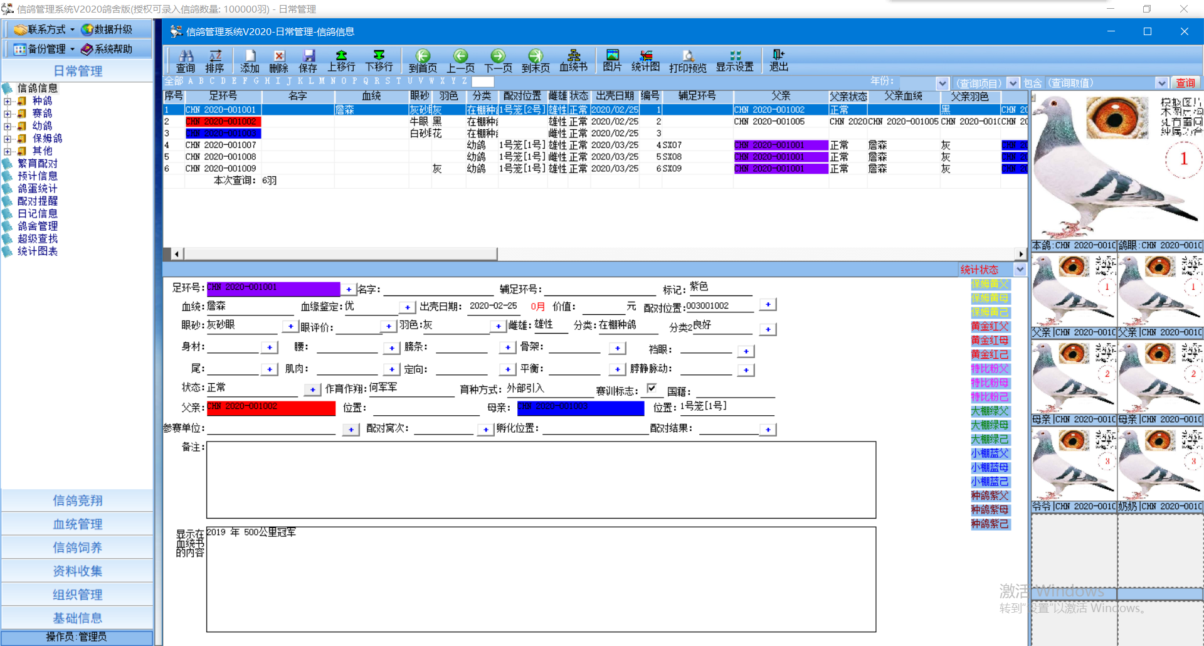Click the 排序 sort toolbar icon
Image resolution: width=1204 pixels, height=646 pixels.
pos(214,61)
